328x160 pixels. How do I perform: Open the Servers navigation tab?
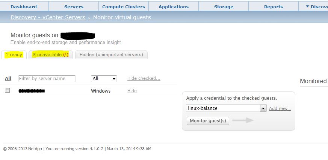pyautogui.click(x=74, y=6)
